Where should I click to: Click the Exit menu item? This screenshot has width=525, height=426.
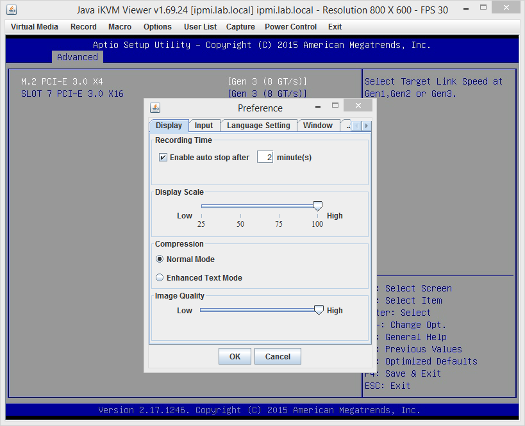point(335,27)
